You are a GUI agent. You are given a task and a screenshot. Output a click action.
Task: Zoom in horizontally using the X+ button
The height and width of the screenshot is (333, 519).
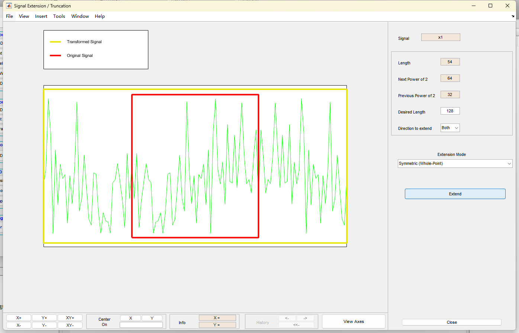click(x=18, y=317)
